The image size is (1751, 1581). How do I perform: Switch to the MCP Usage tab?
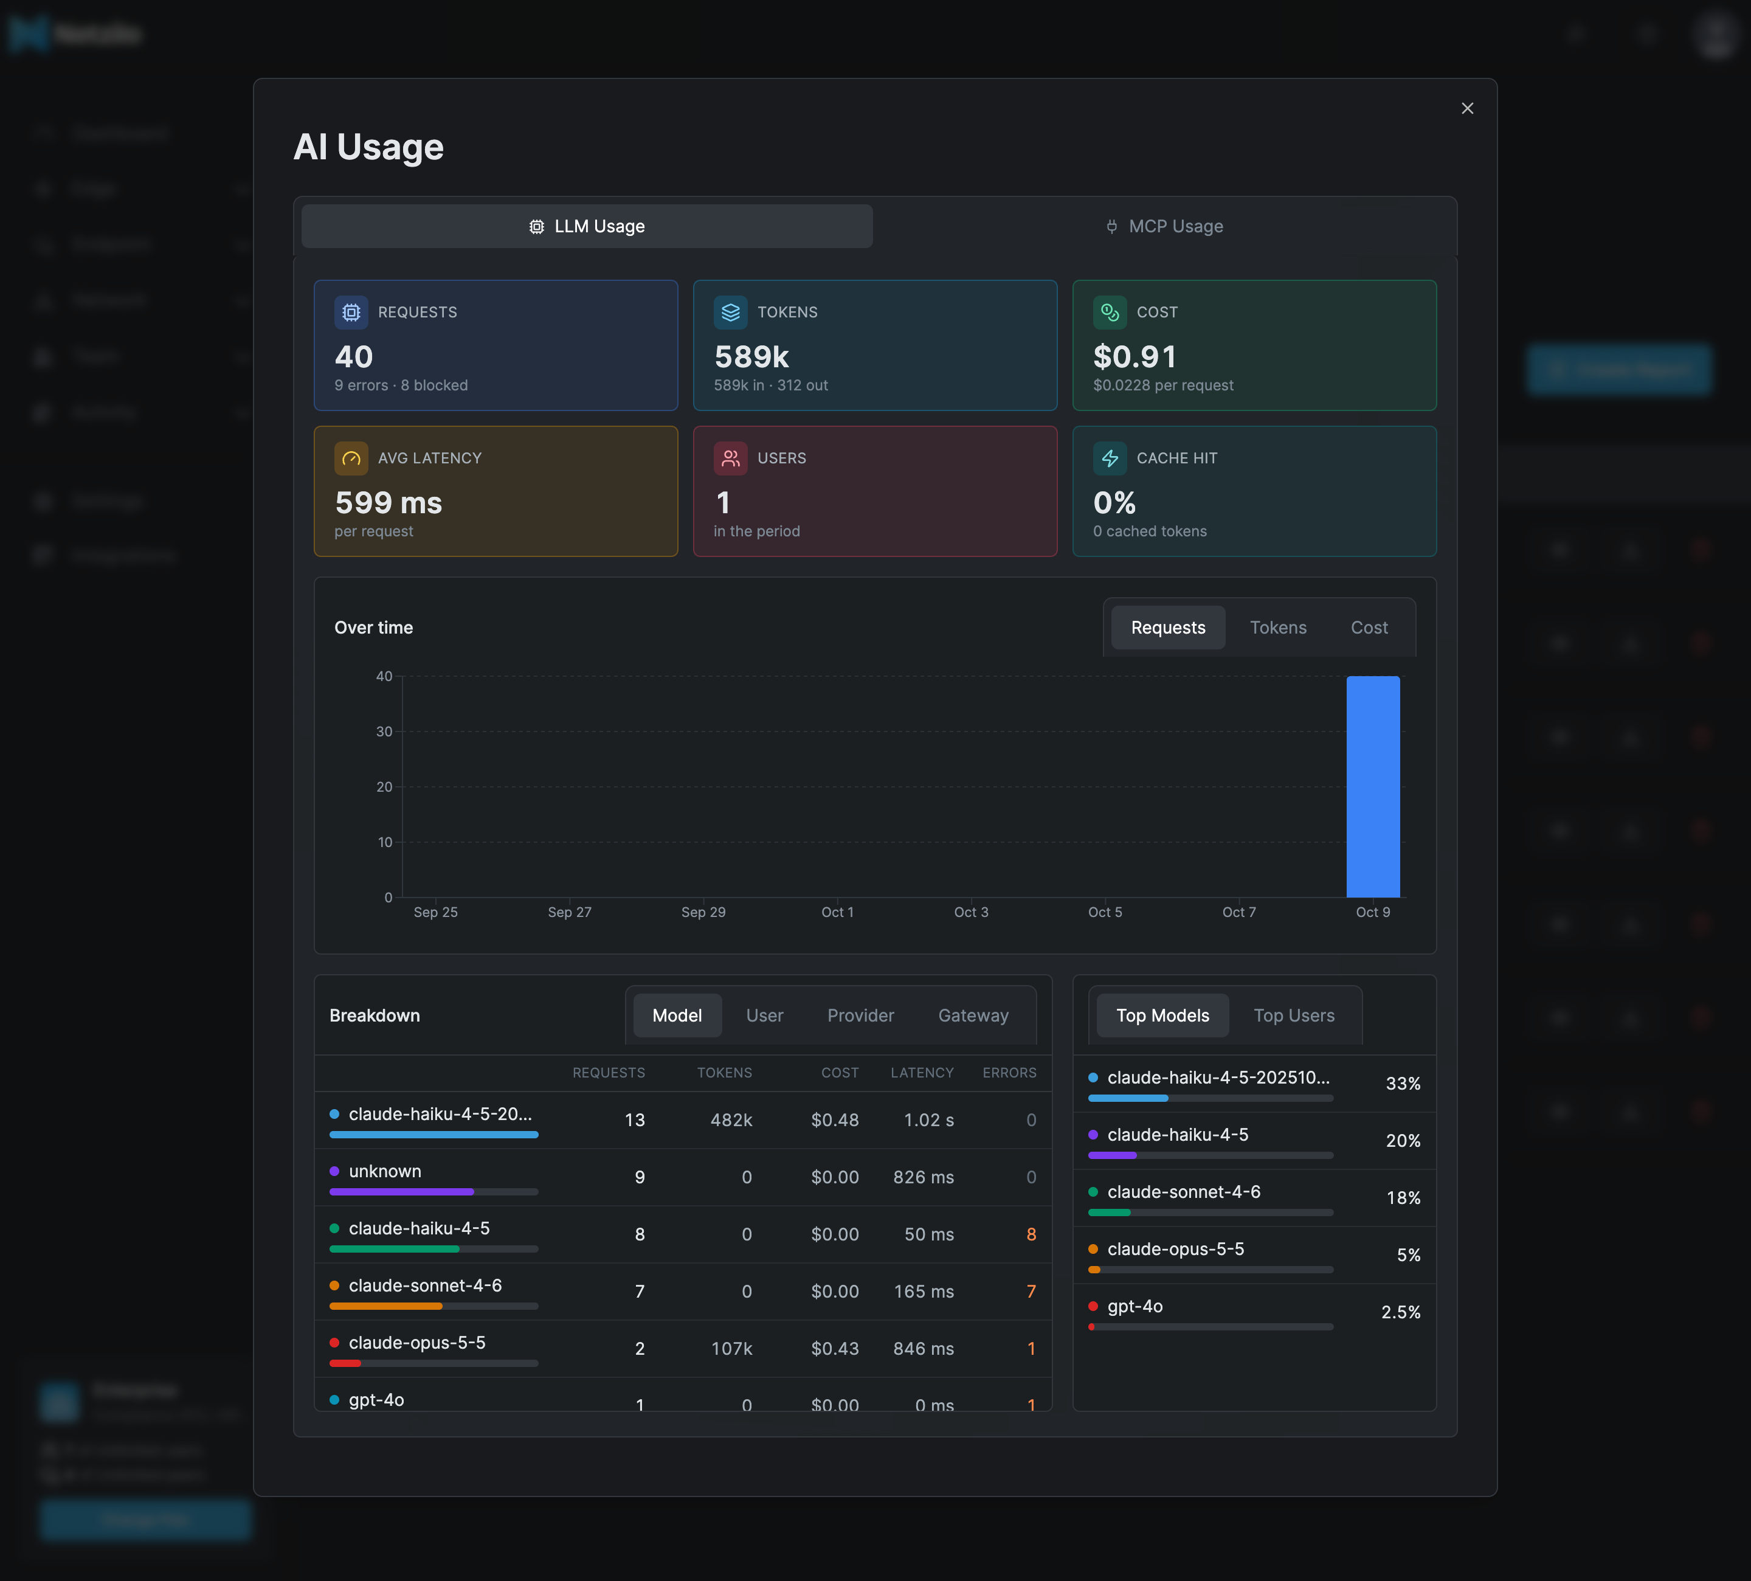[x=1165, y=227]
